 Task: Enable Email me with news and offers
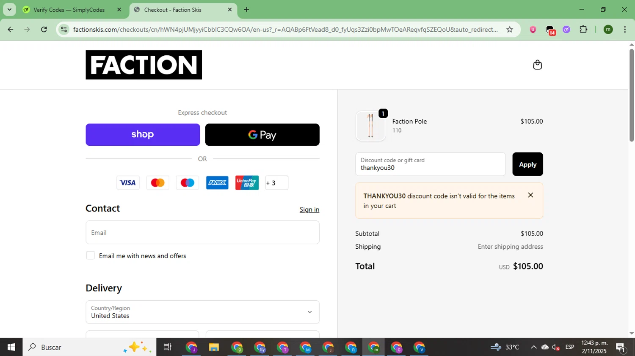pyautogui.click(x=90, y=255)
